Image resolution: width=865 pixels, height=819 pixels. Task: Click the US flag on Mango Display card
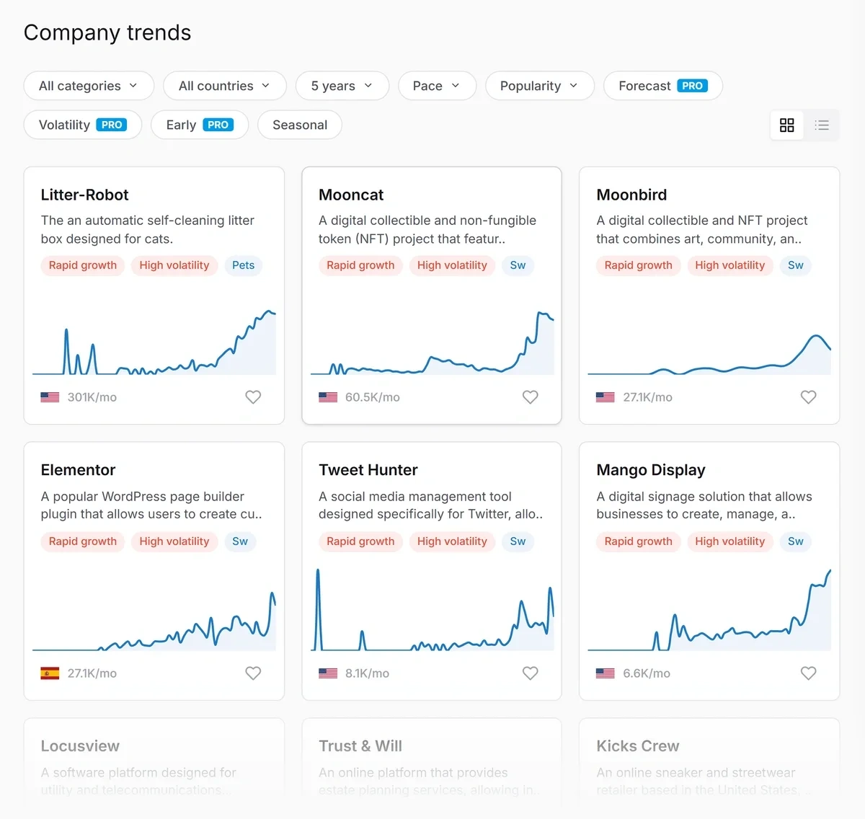click(605, 673)
